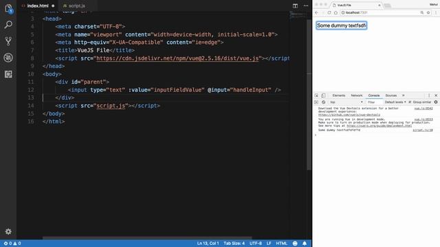The width and height of the screenshot is (440, 247).
Task: Close the DevTools panel
Action: click(436, 95)
